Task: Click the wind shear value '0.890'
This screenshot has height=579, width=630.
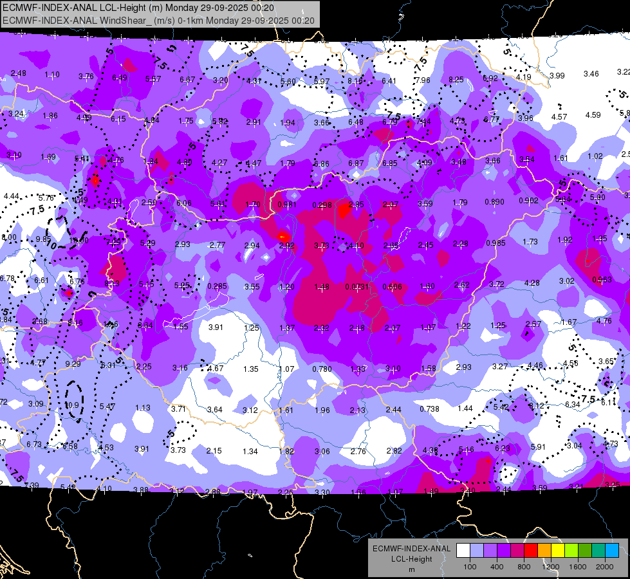Action: (x=494, y=202)
